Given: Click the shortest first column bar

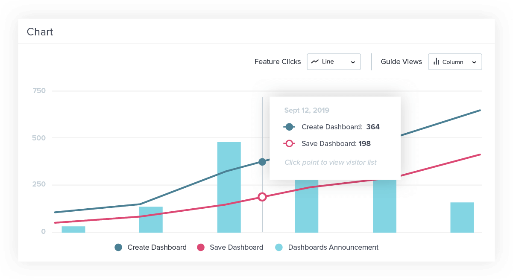Looking at the screenshot, I should tap(73, 229).
